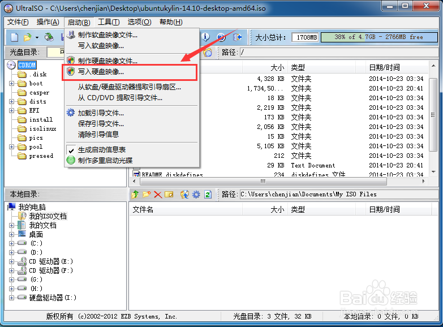443x327 pixels.
Task: Click the rename folder icon in local toolbar
Action: coord(169,195)
